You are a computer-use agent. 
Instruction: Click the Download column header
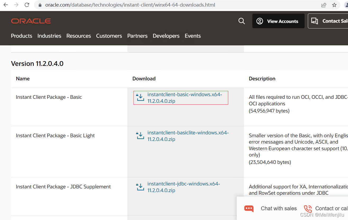click(144, 79)
